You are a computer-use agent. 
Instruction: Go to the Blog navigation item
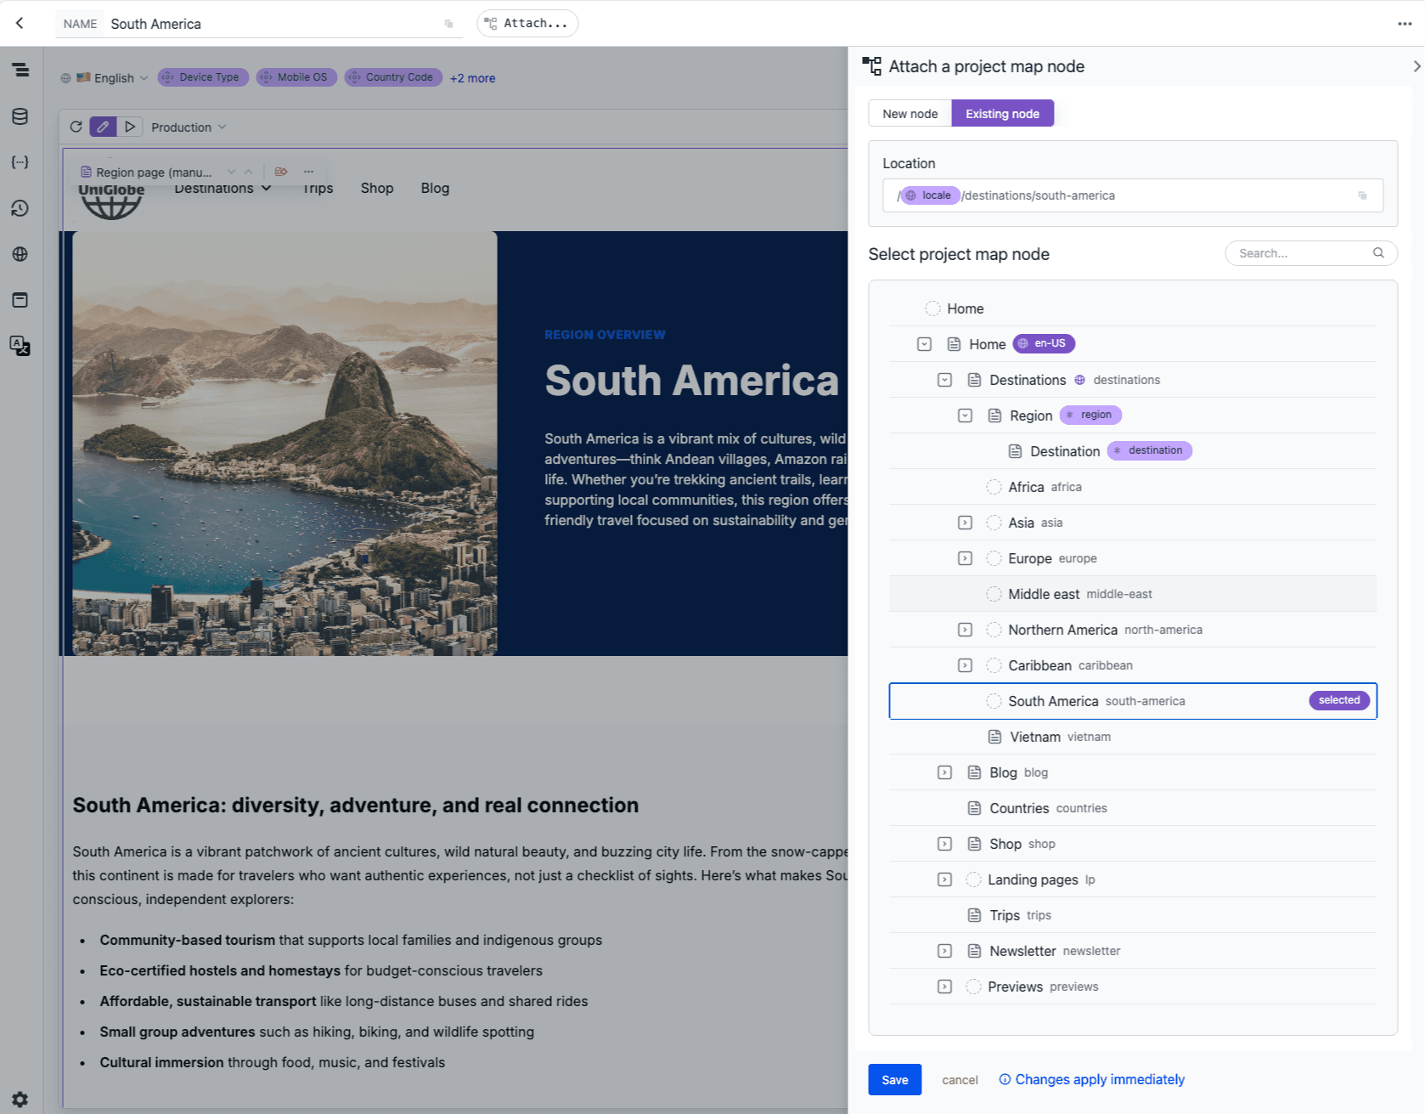[435, 188]
